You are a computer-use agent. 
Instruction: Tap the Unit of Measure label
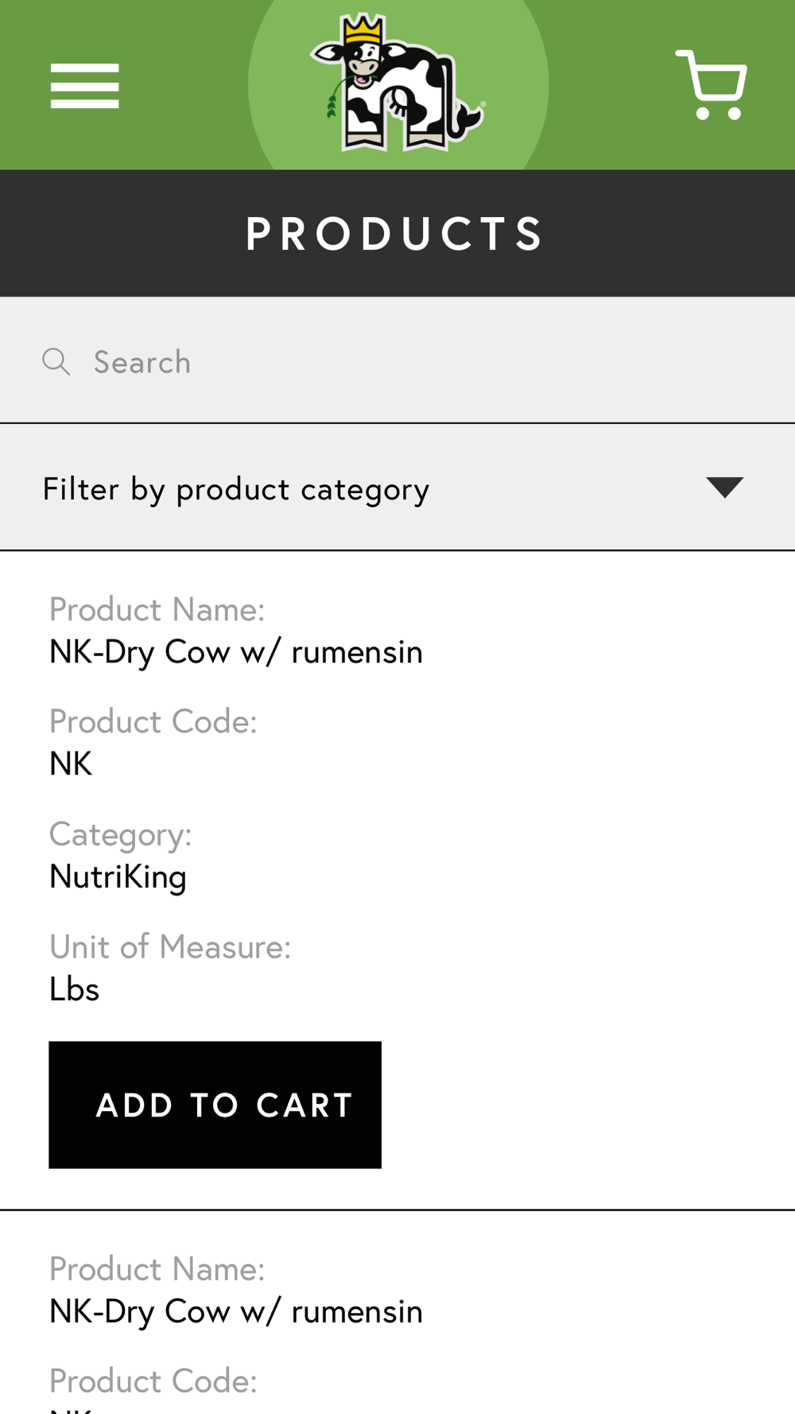[170, 947]
